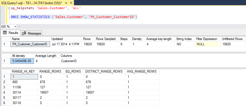Pin the SQLQuery1.sql tab
Image resolution: width=246 pixels, height=106 pixels.
[66, 3]
